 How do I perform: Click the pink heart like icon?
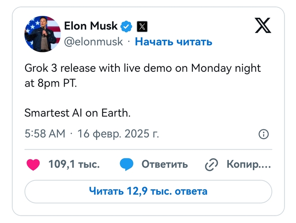[33, 164]
